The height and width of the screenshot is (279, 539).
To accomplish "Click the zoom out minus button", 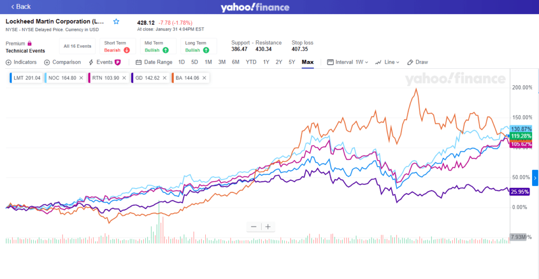I will click(x=254, y=226).
